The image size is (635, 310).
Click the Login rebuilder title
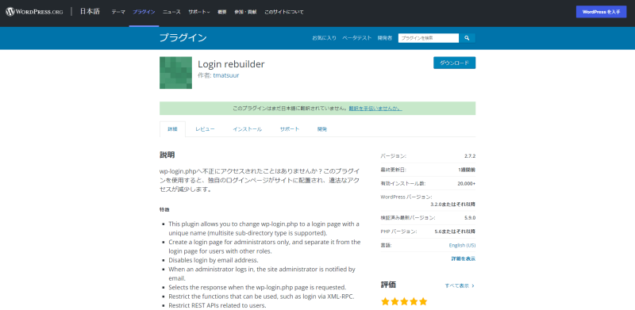click(231, 64)
